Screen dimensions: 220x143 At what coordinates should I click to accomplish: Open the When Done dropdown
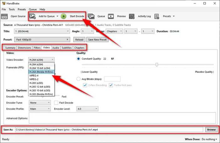pyautogui.click(x=209, y=139)
